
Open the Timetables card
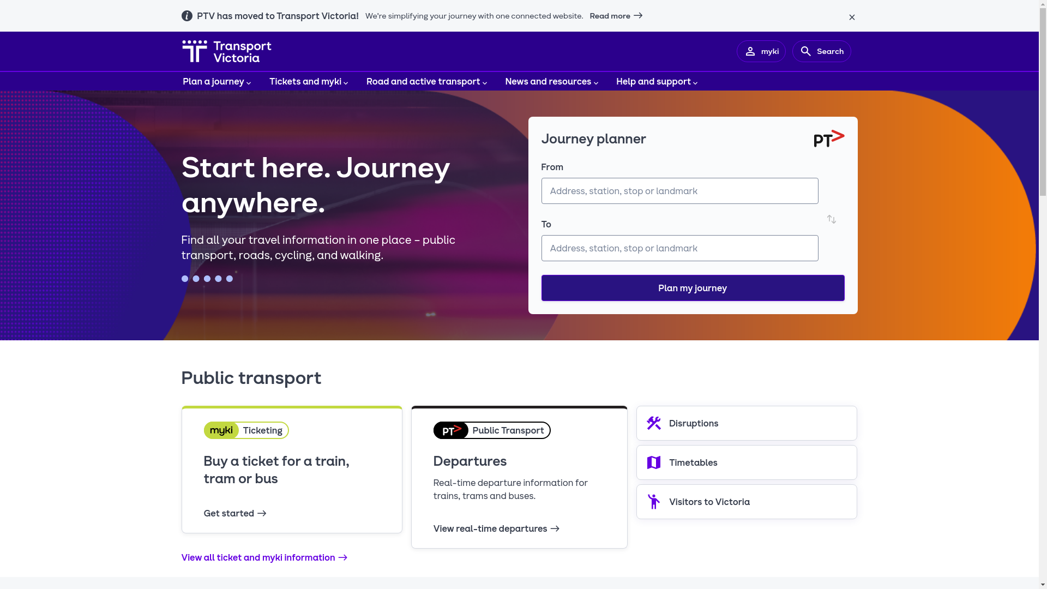click(x=747, y=462)
